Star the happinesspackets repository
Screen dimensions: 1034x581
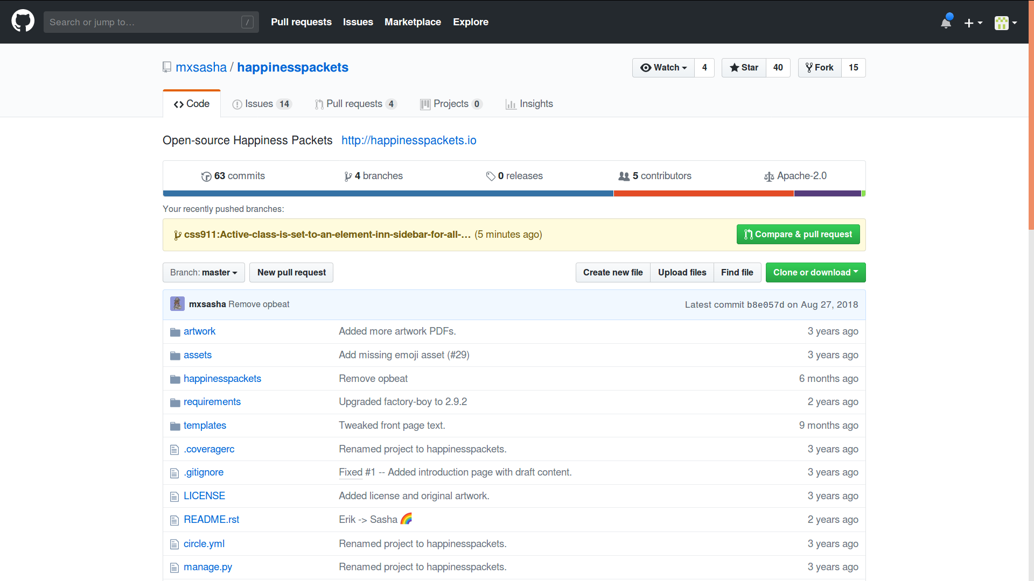pyautogui.click(x=744, y=68)
